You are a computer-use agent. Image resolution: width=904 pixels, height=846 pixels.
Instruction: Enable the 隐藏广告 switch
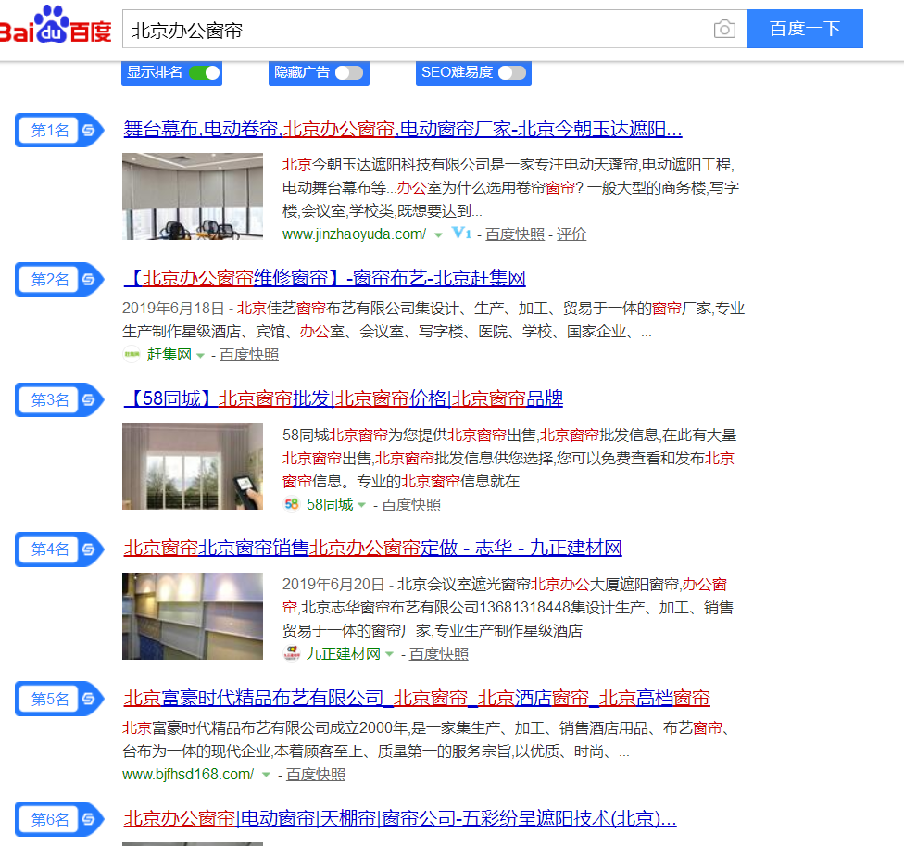pos(349,72)
